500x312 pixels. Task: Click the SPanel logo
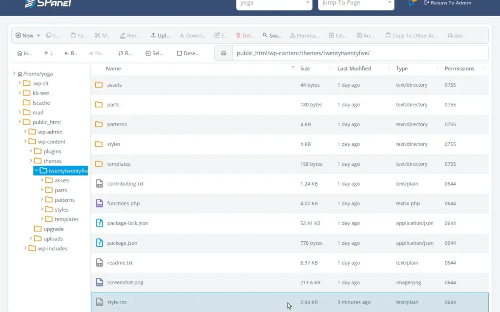click(48, 3)
